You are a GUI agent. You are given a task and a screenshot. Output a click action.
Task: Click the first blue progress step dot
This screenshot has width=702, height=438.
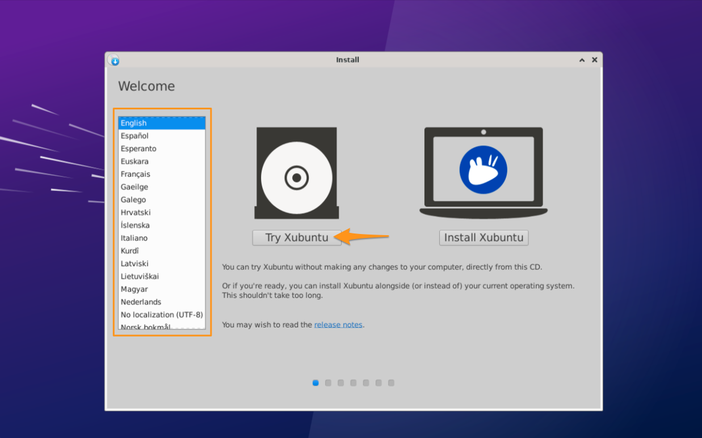[316, 383]
